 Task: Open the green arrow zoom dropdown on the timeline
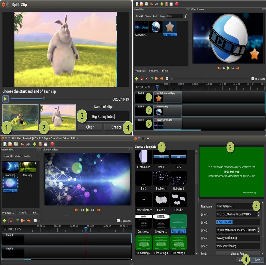click(x=152, y=79)
